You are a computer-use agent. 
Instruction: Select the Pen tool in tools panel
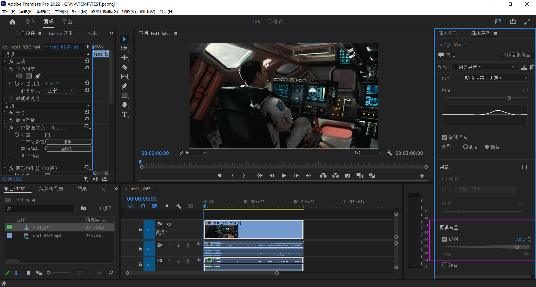click(125, 86)
